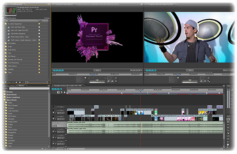Open the From Photoshop bin folder icon

(x=6, y=63)
